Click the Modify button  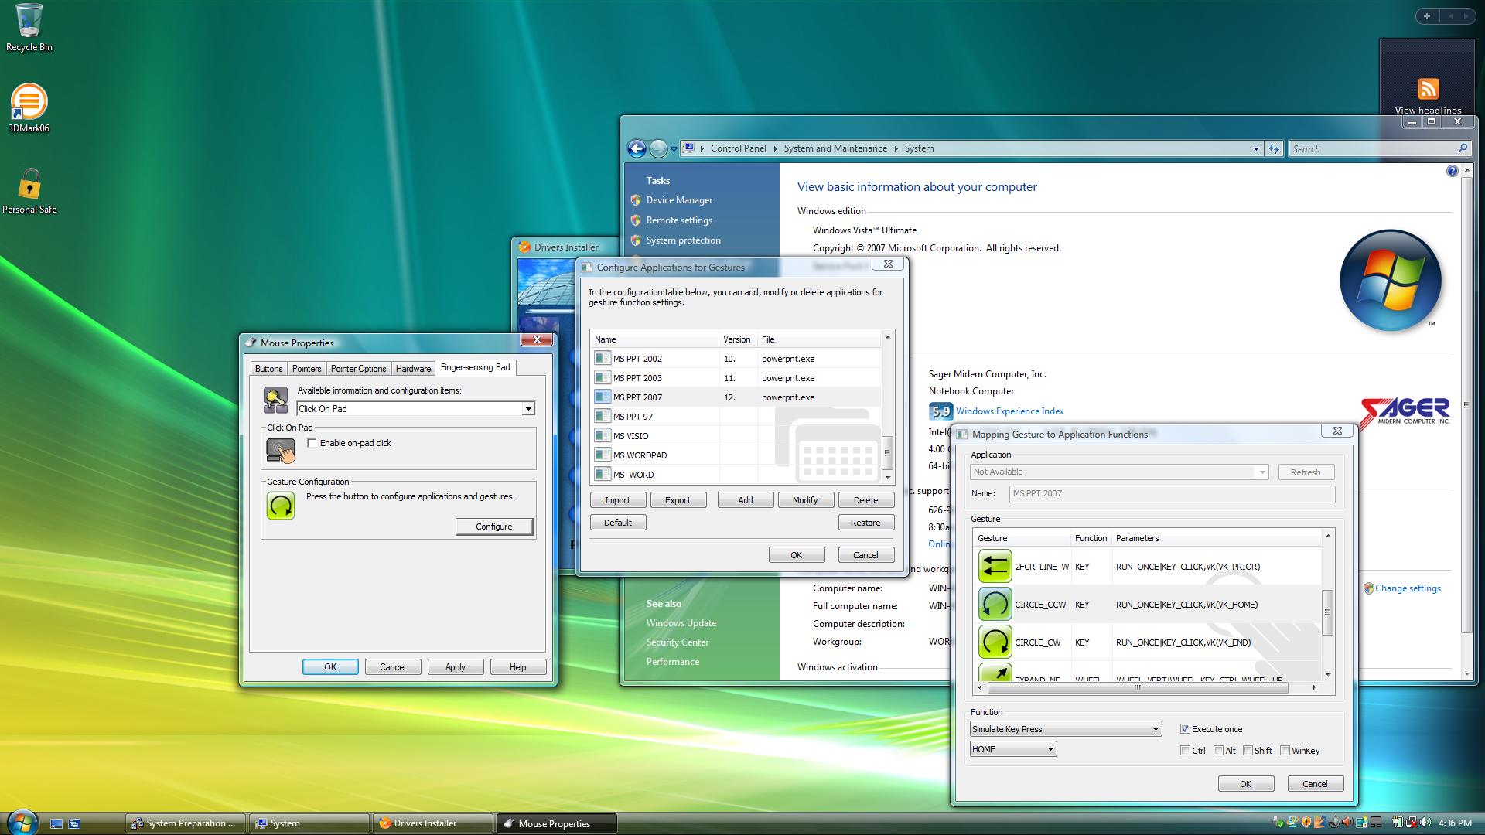(x=805, y=500)
